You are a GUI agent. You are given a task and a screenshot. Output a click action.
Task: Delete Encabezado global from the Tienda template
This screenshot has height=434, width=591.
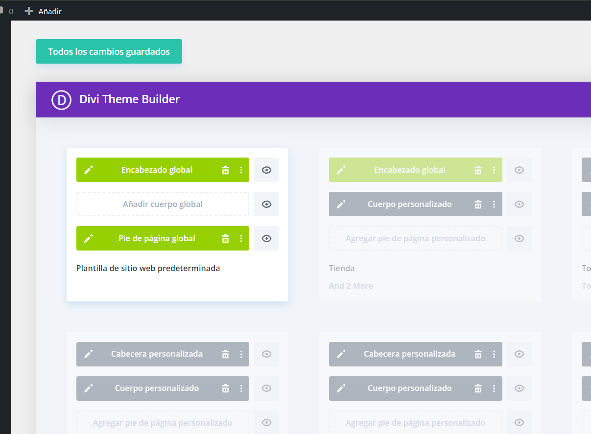[x=478, y=170]
